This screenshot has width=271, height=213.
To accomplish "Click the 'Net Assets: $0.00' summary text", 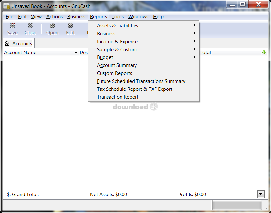I will coord(108,195).
